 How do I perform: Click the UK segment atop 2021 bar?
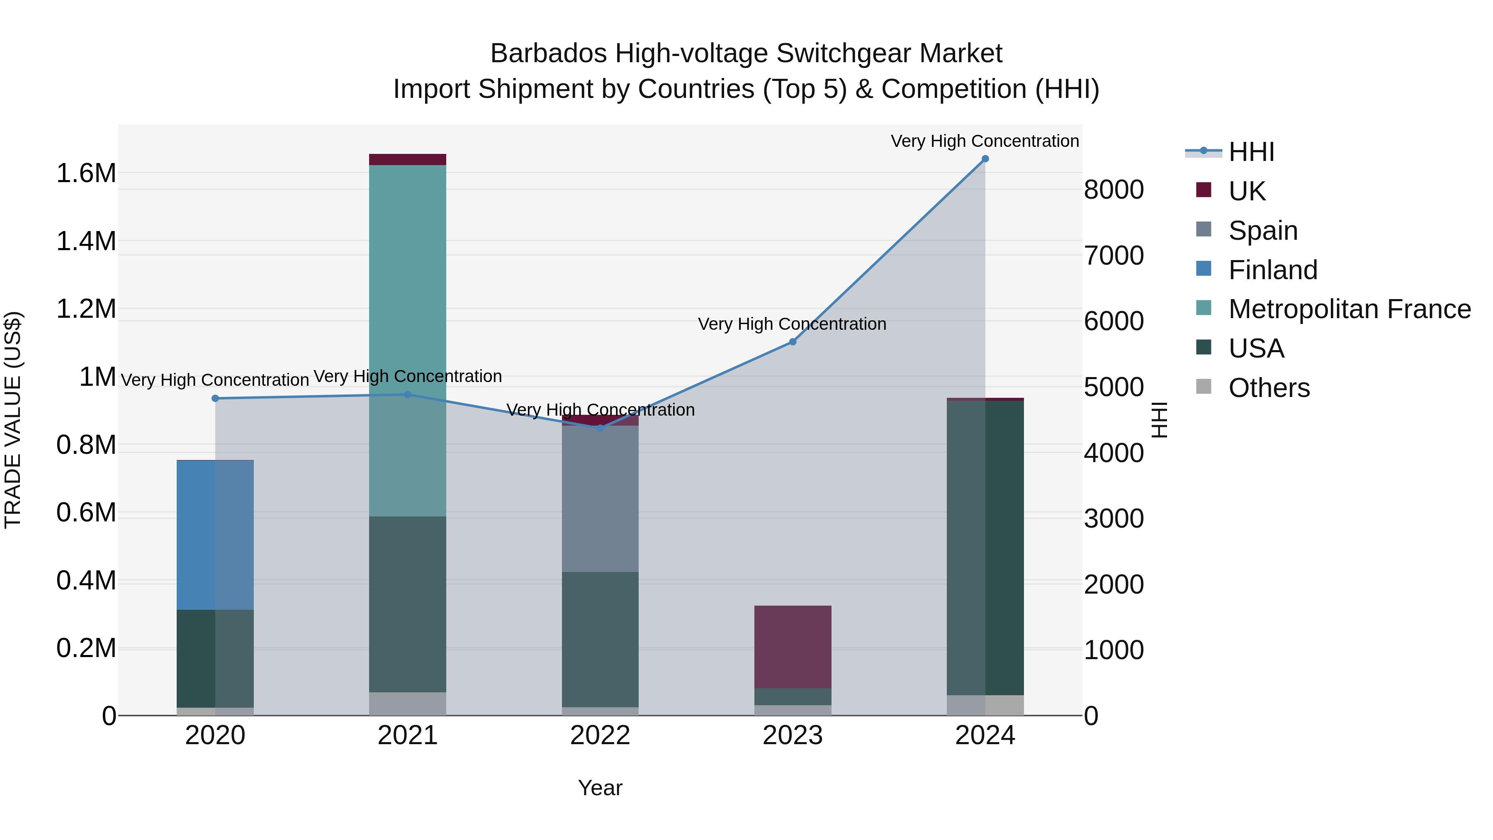click(407, 159)
